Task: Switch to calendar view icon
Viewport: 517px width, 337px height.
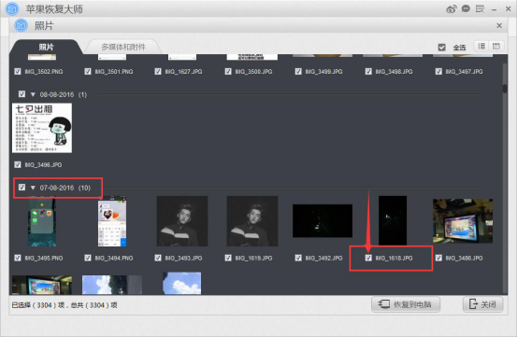Action: 495,46
